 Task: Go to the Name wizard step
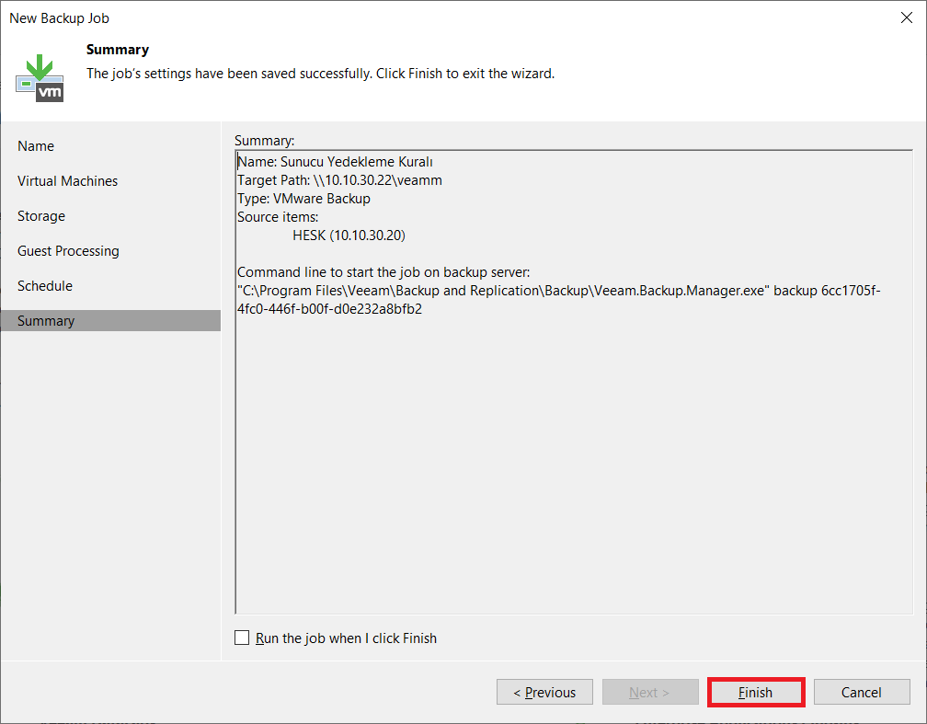pos(36,146)
